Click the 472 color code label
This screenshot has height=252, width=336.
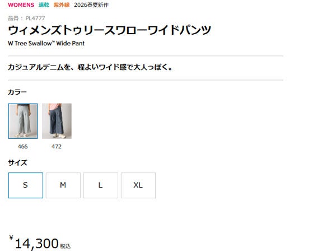pos(57,147)
